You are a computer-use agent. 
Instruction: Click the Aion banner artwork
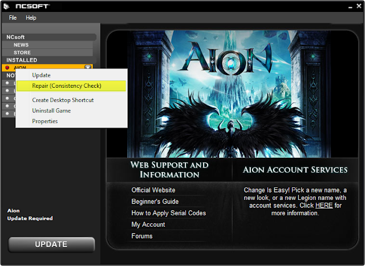[x=232, y=94]
